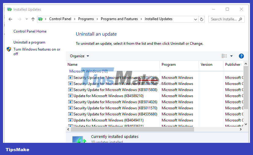Click the update icon for KB4535680
Image resolution: width=253 pixels, height=155 pixels.
(x=71, y=114)
